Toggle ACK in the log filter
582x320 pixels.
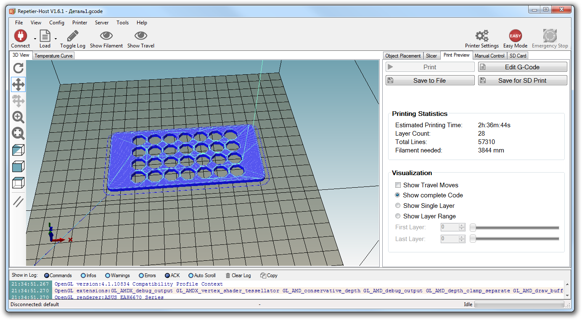[172, 275]
